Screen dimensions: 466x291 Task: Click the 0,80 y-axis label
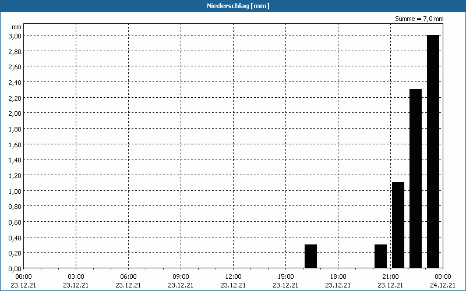(x=16, y=207)
